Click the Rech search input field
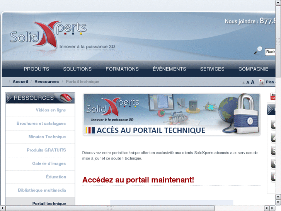 pos(270,52)
